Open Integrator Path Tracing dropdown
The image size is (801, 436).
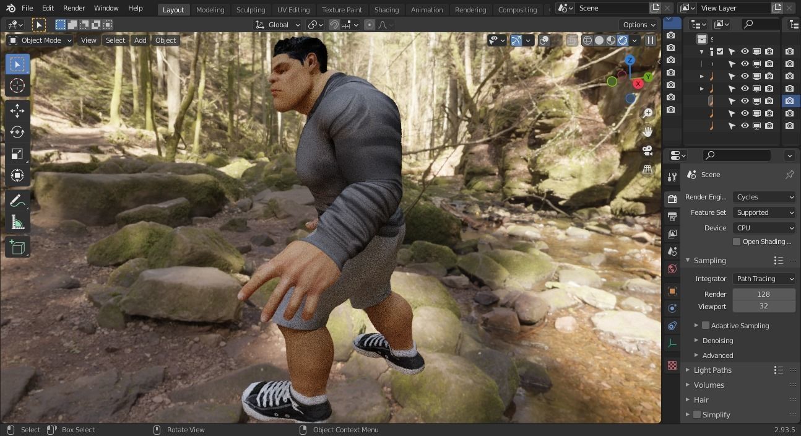(764, 279)
